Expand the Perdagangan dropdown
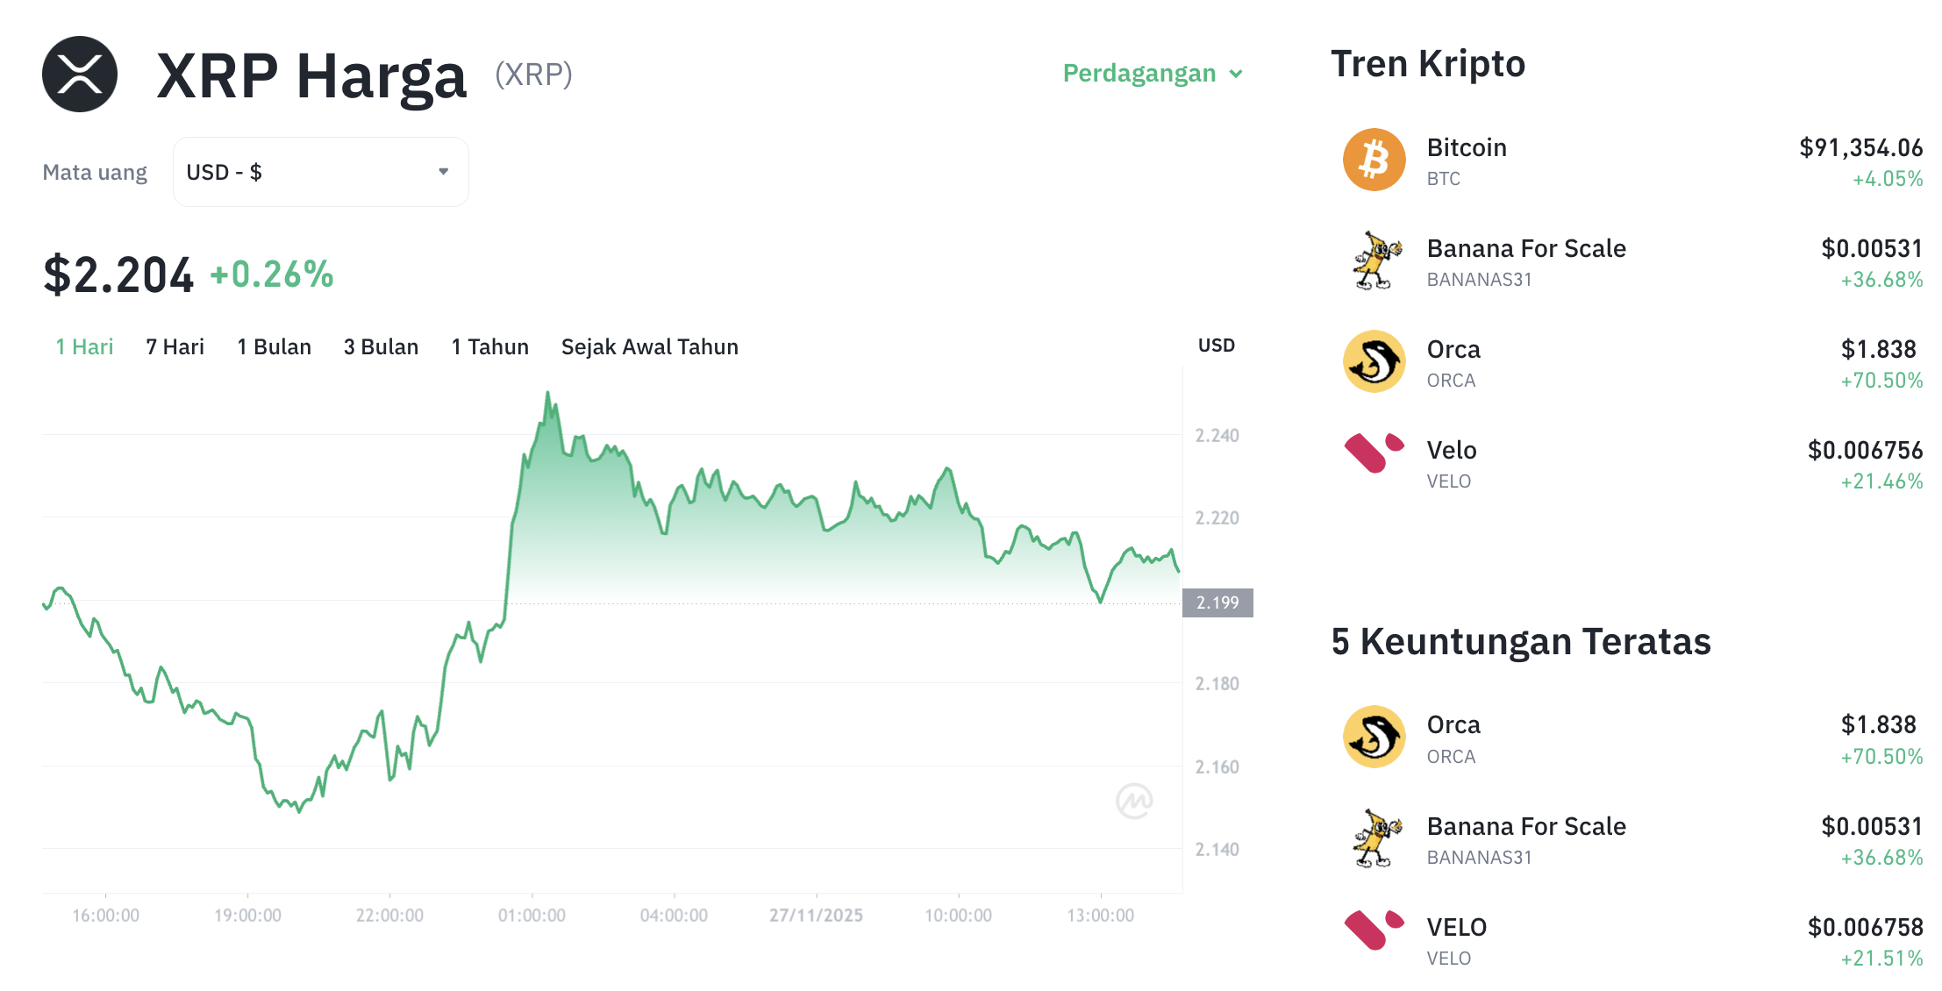 click(x=1152, y=74)
